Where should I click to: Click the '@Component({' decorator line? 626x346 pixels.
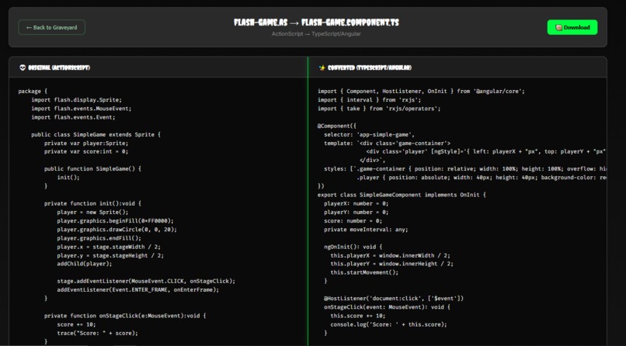[x=337, y=126]
